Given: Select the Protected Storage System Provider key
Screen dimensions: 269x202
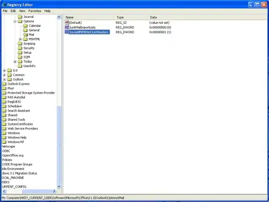Looking at the screenshot, I should tap(31, 93).
